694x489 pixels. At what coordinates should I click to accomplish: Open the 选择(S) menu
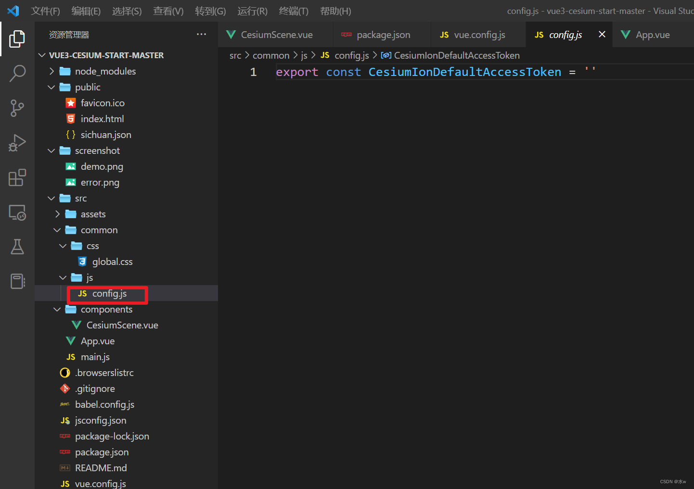click(x=127, y=11)
